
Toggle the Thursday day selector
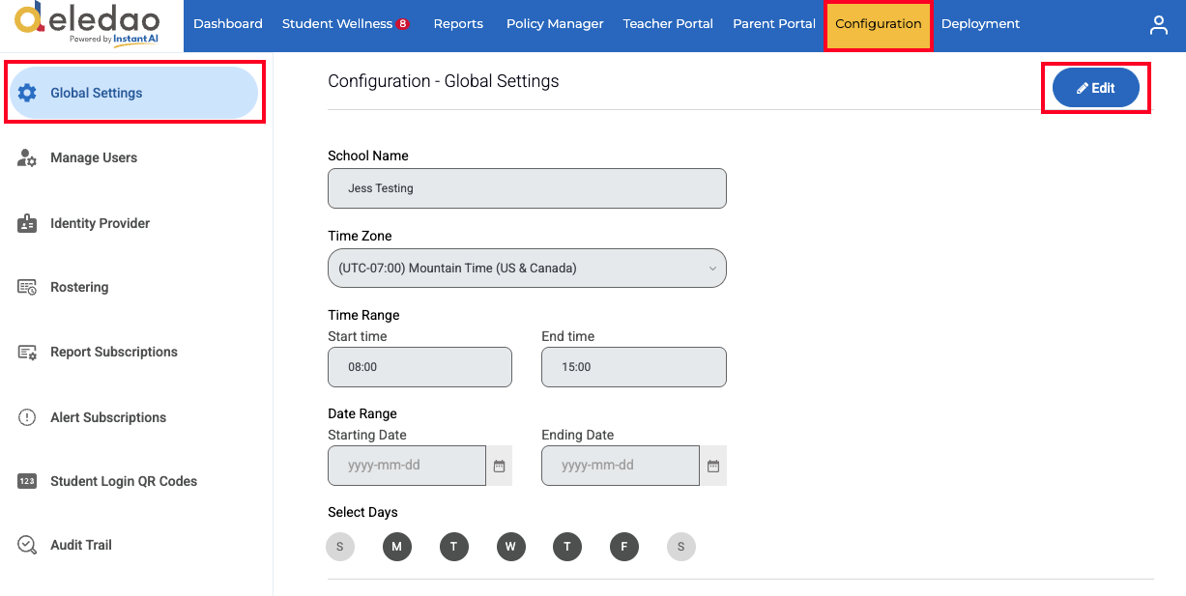tap(567, 547)
